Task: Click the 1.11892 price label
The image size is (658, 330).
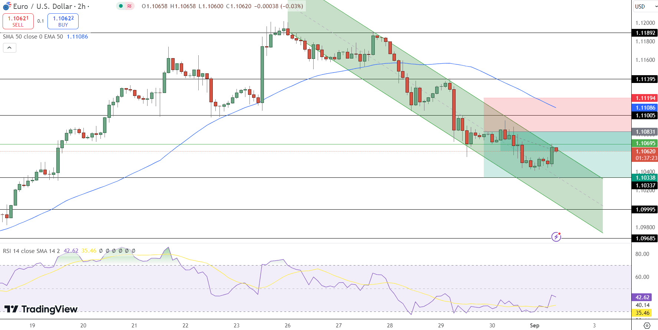Action: point(645,33)
